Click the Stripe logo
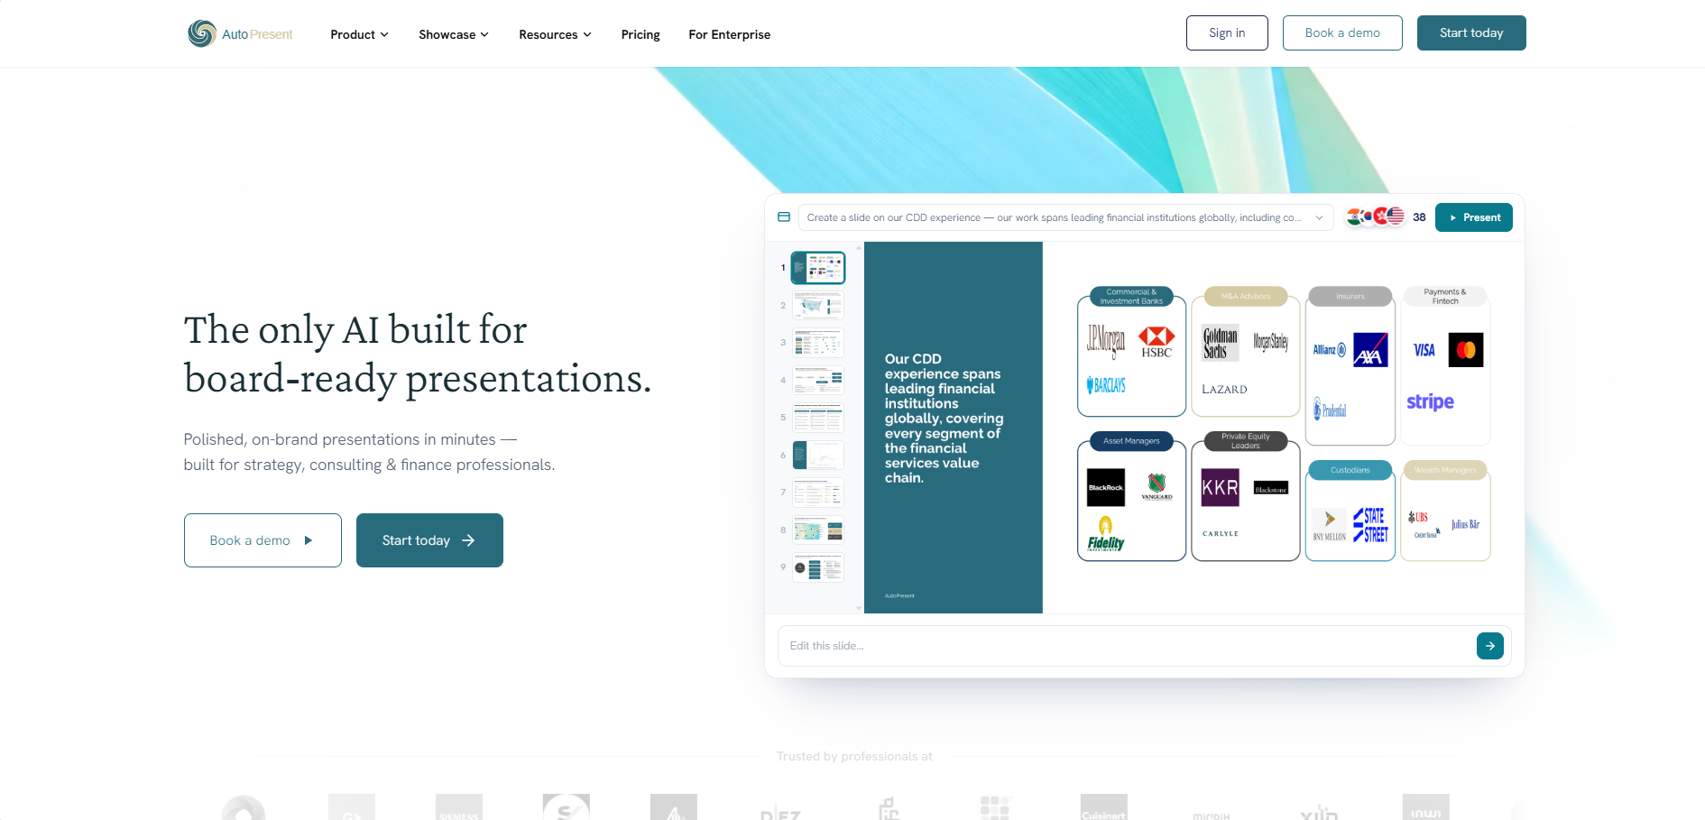This screenshot has height=820, width=1705. coord(1430,401)
